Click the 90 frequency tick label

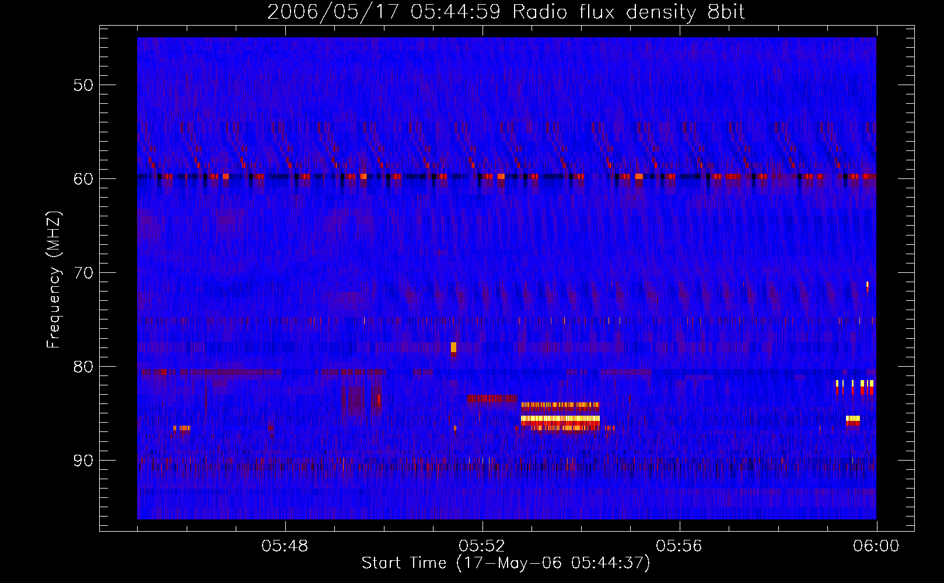pyautogui.click(x=83, y=461)
